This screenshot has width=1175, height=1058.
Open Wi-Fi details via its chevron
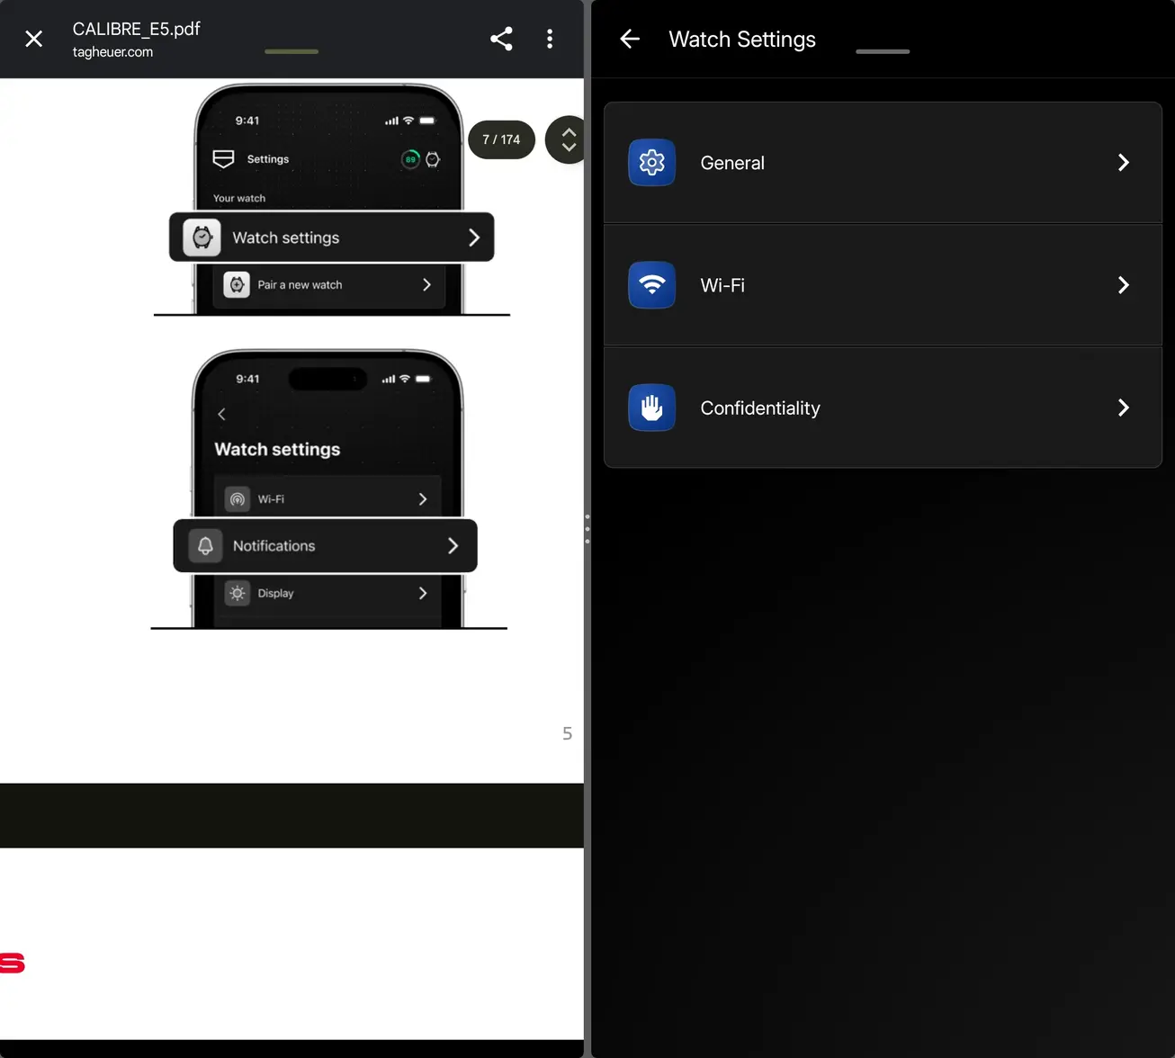(1124, 285)
